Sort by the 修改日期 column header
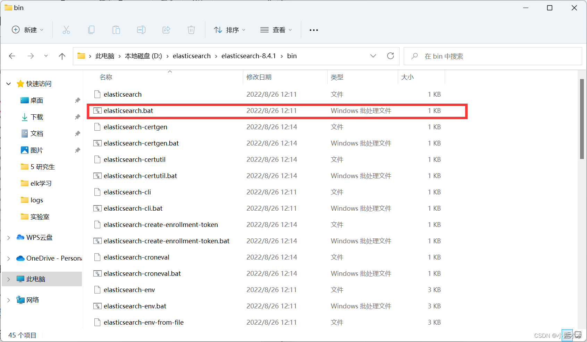The width and height of the screenshot is (587, 342). (x=259, y=77)
